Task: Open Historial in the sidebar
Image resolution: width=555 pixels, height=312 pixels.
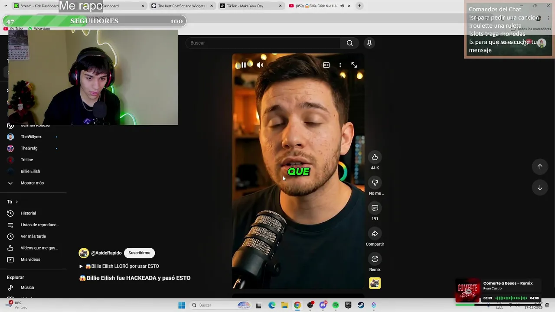Action: [28, 213]
